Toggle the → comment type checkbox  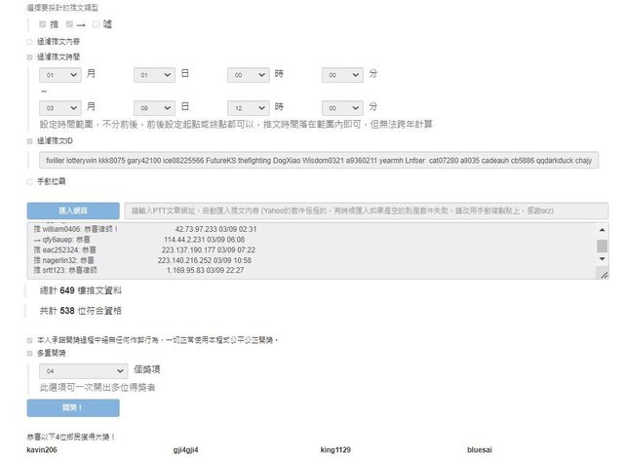click(69, 23)
